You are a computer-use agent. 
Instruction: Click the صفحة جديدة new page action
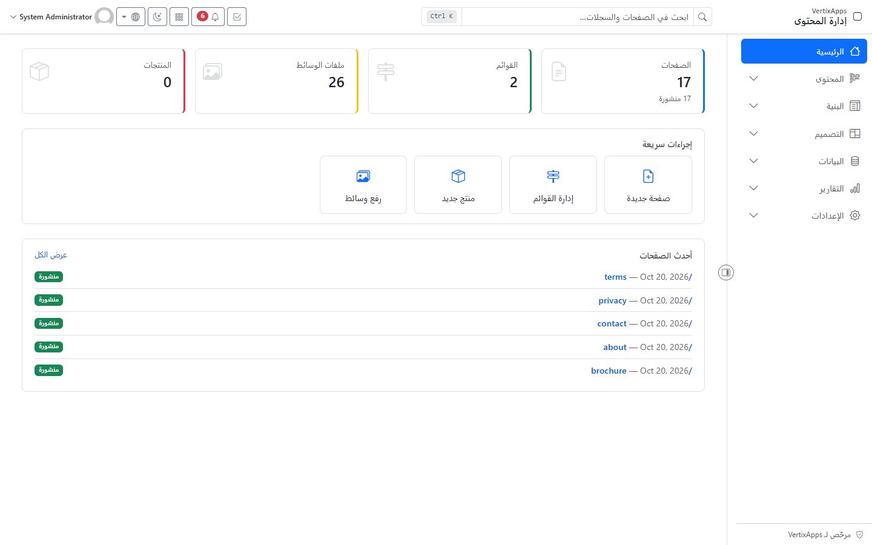point(648,185)
